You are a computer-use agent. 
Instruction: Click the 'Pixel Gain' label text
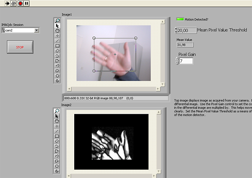[187, 54]
